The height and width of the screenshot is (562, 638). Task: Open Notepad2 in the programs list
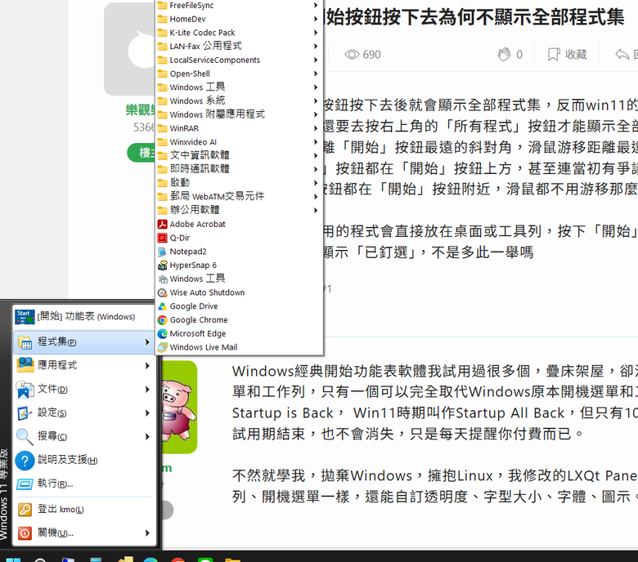point(239,252)
